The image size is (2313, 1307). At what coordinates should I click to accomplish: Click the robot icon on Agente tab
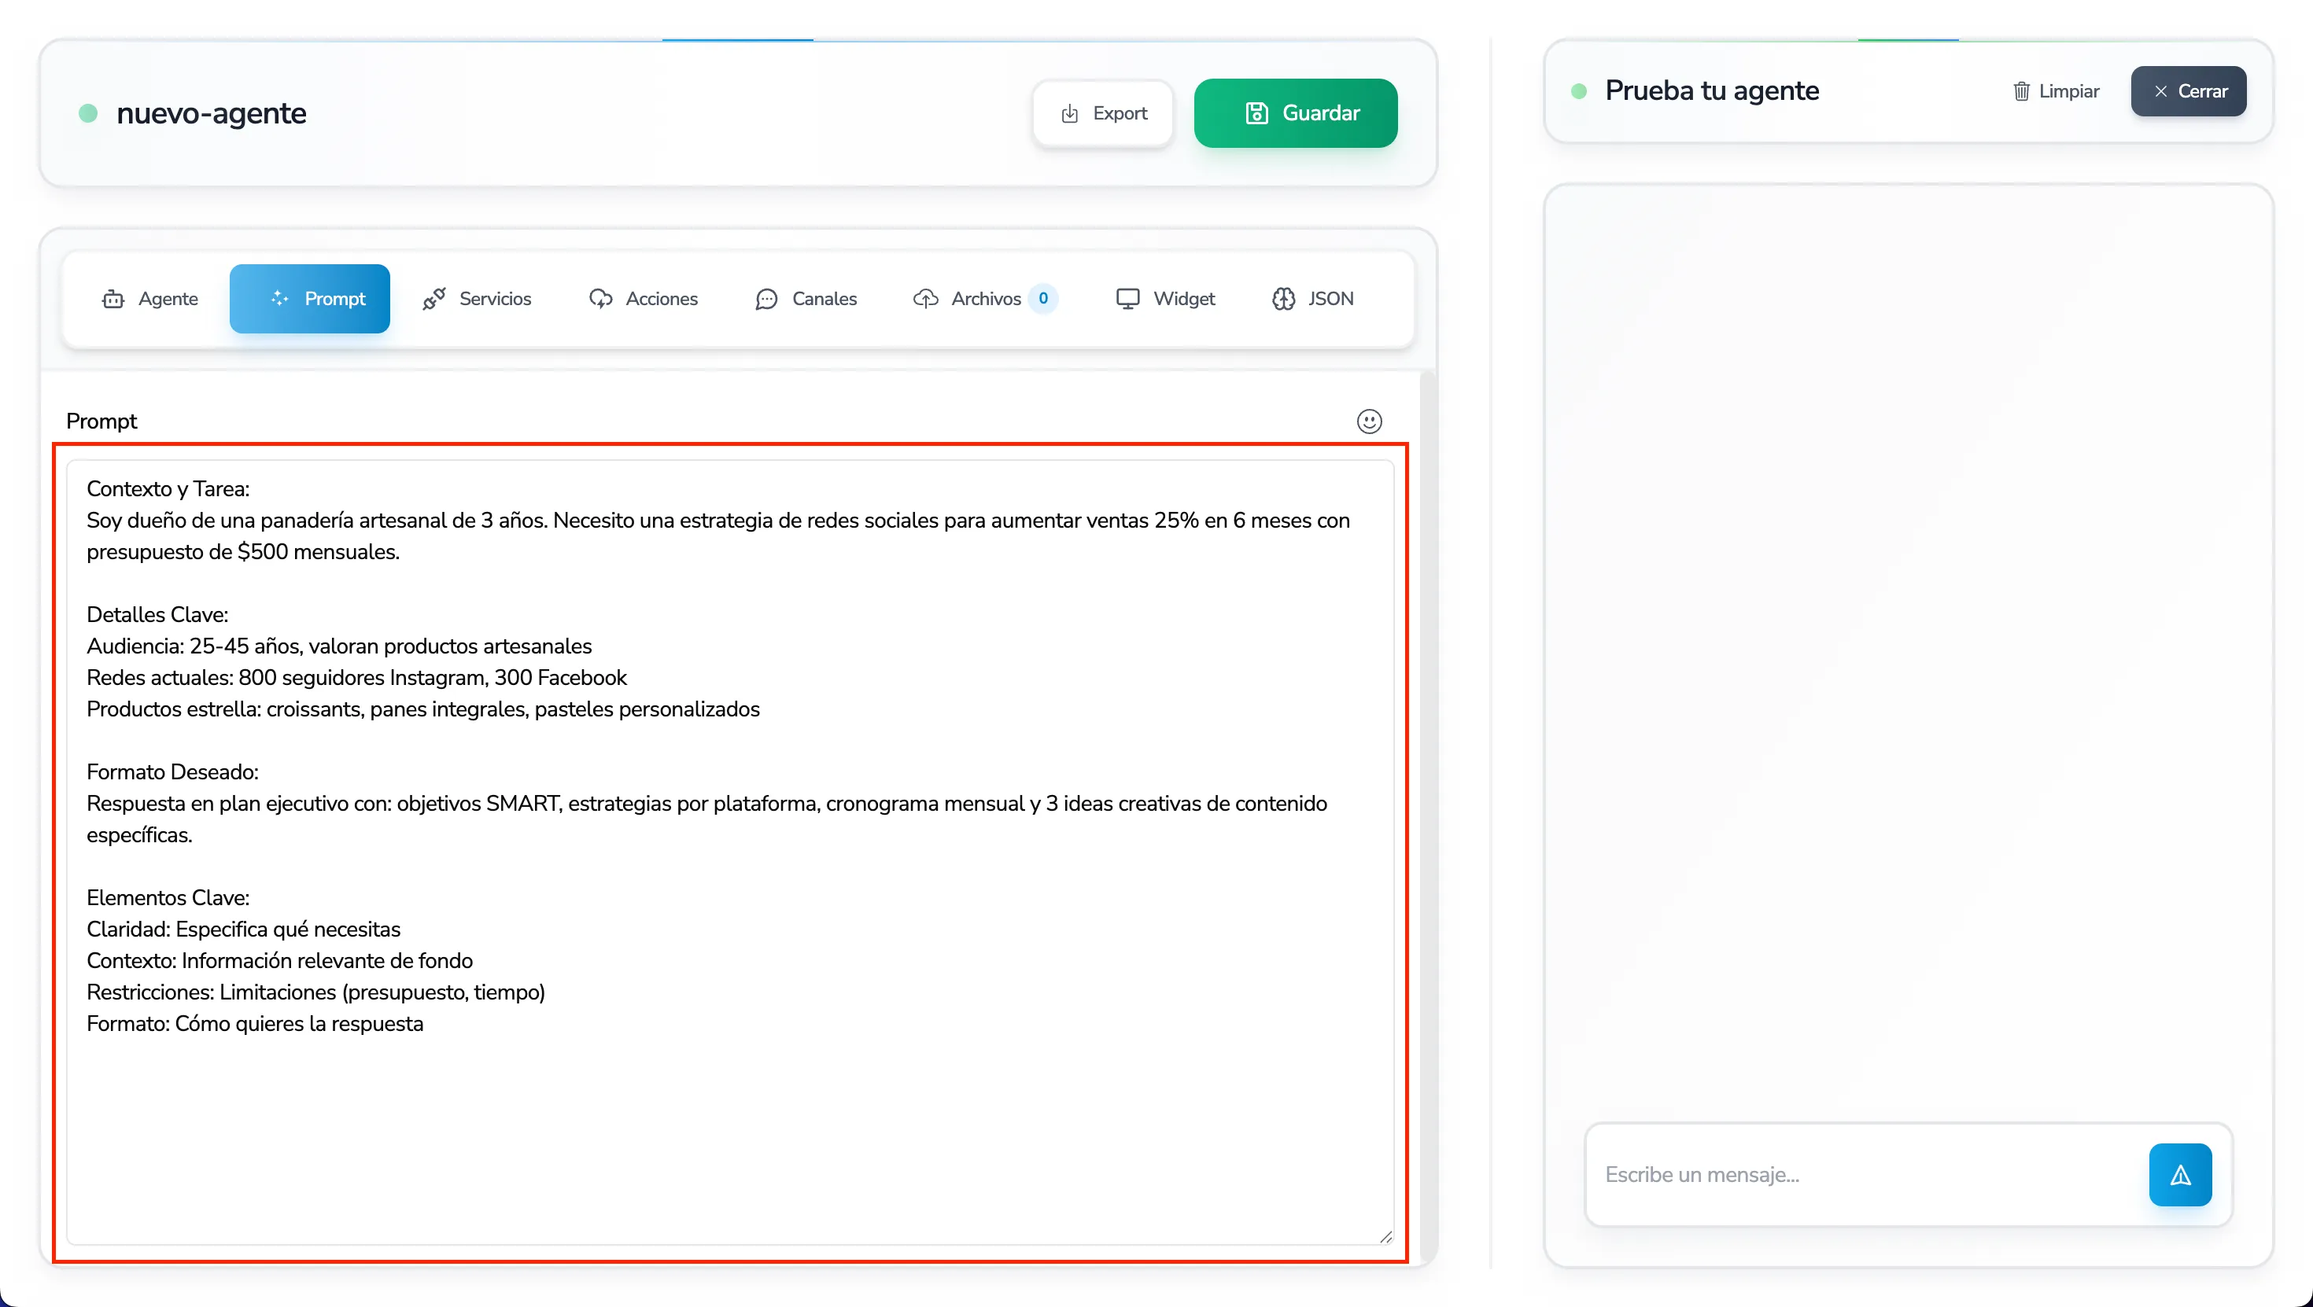coord(113,299)
